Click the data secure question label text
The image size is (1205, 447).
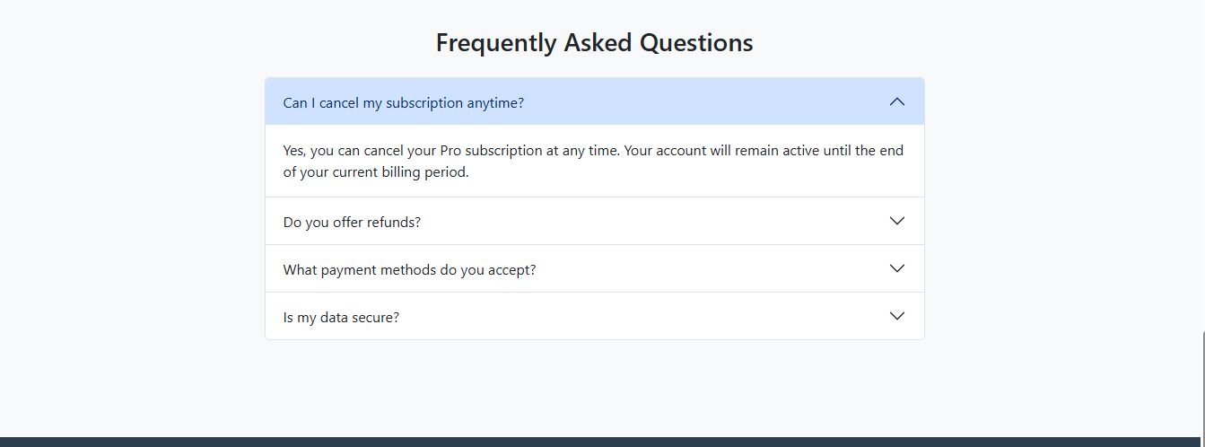[x=341, y=317]
